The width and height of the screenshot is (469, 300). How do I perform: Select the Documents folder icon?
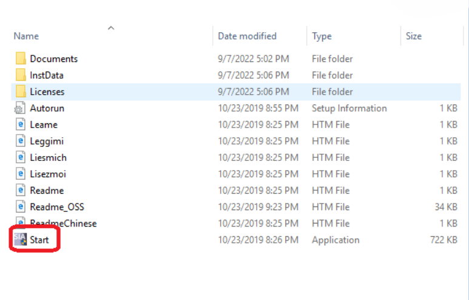[x=21, y=59]
